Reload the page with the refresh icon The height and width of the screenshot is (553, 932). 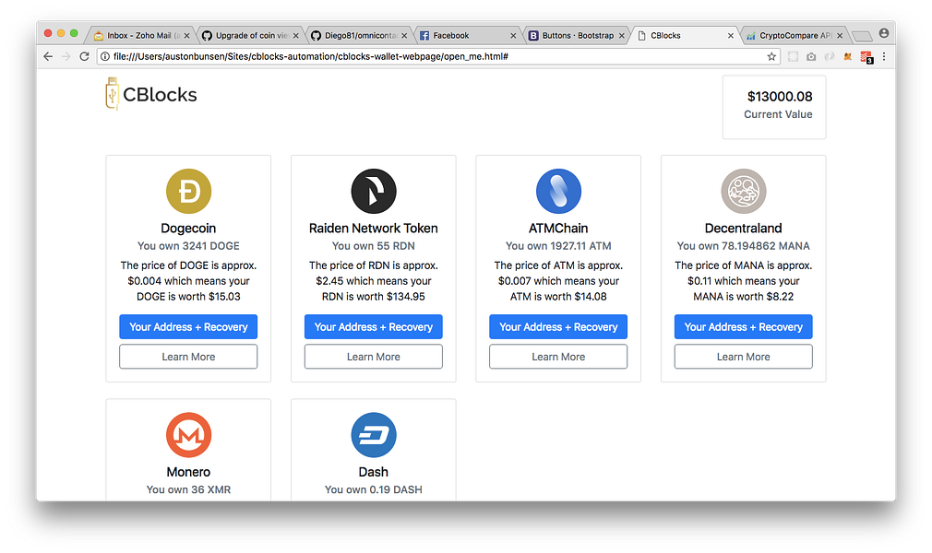pyautogui.click(x=84, y=56)
